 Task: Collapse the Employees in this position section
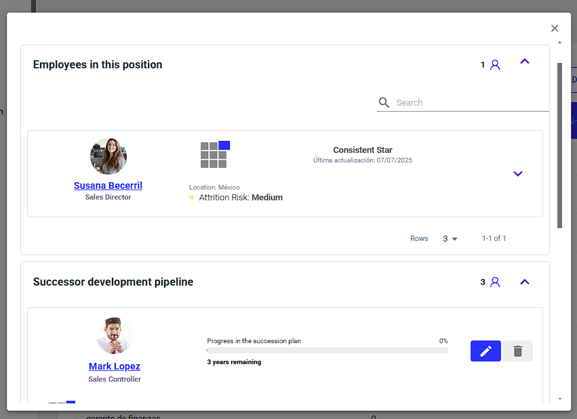click(525, 62)
